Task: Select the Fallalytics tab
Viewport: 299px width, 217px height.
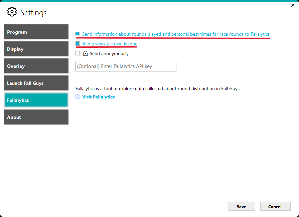Action: click(36, 100)
